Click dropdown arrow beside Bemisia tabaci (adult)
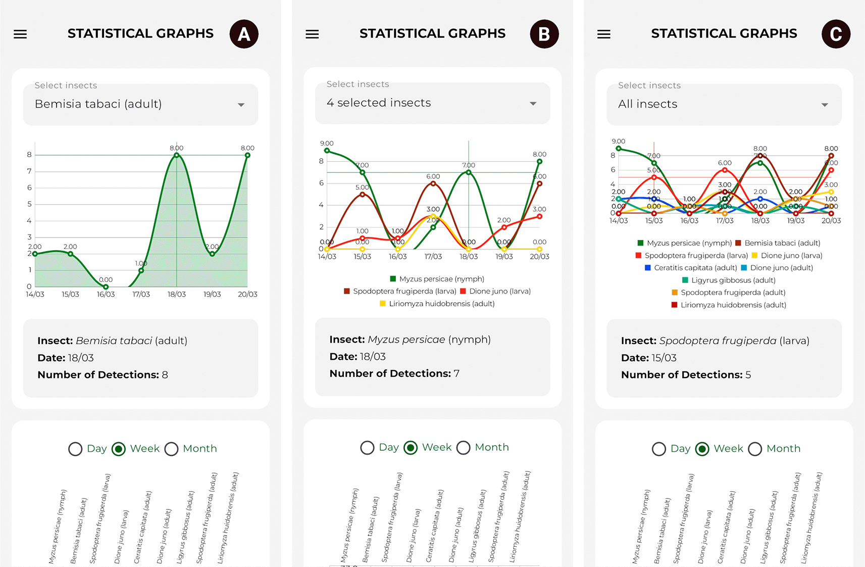 (241, 105)
